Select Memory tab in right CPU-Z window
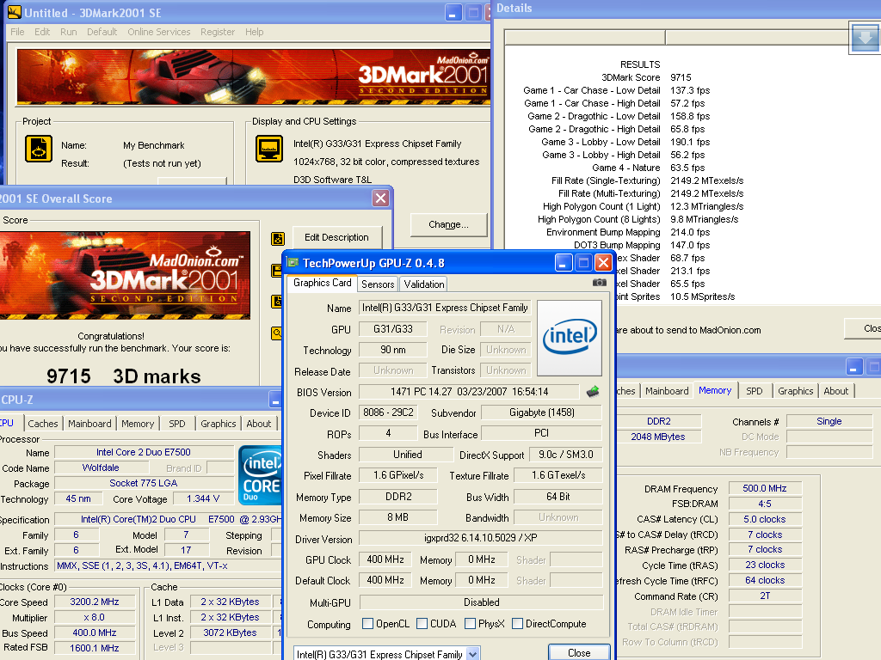 tap(715, 391)
